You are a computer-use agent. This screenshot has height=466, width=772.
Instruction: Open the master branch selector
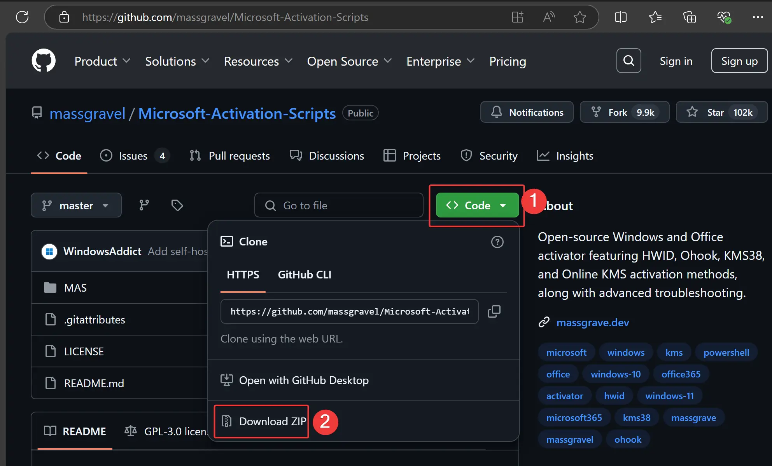[76, 205]
